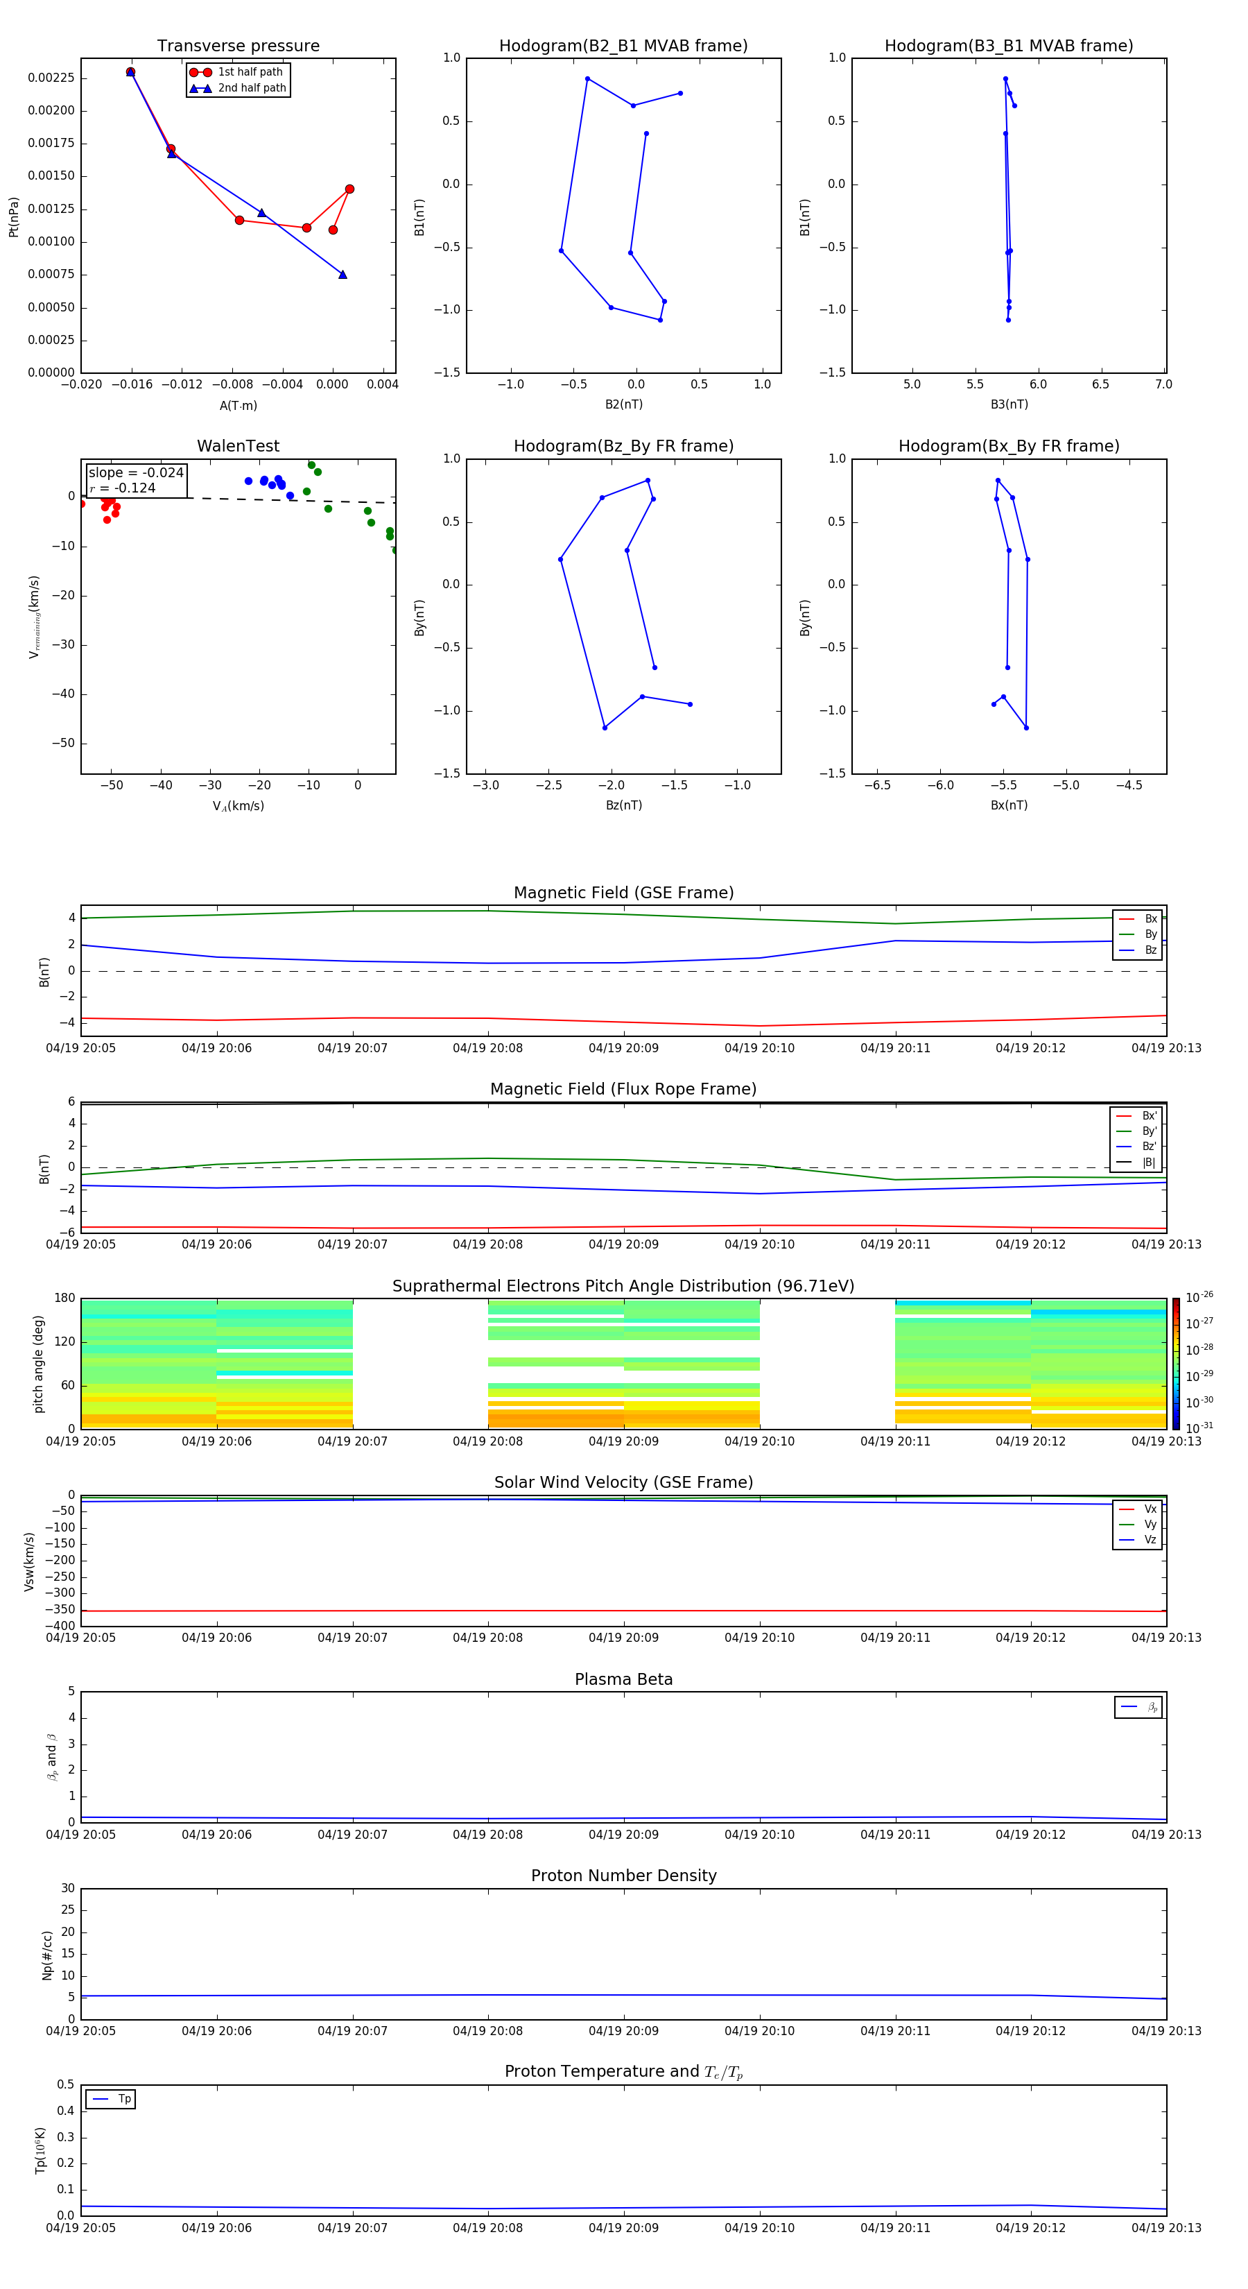Click the 'B2(nT)' x-axis label
The image size is (1248, 2289).
click(x=623, y=404)
